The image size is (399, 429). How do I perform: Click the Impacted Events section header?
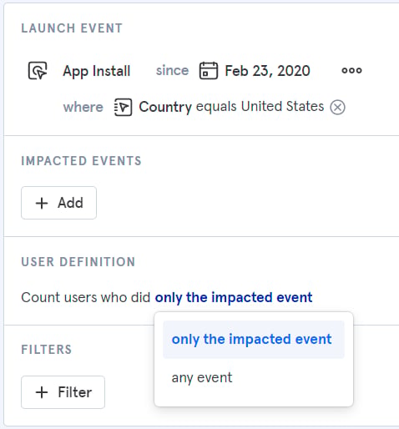coord(82,161)
